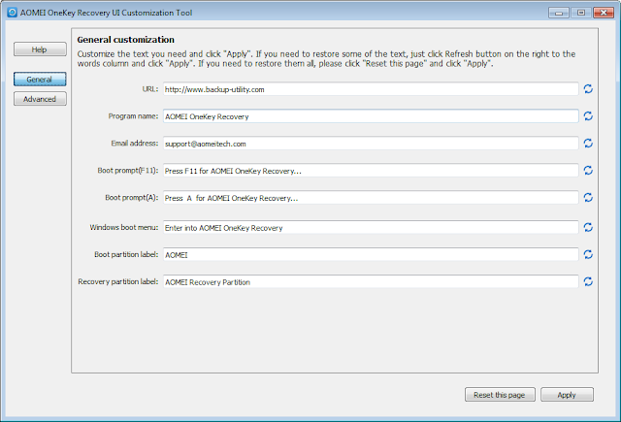Refresh the URL field to its default
This screenshot has width=621, height=422.
pyautogui.click(x=588, y=89)
